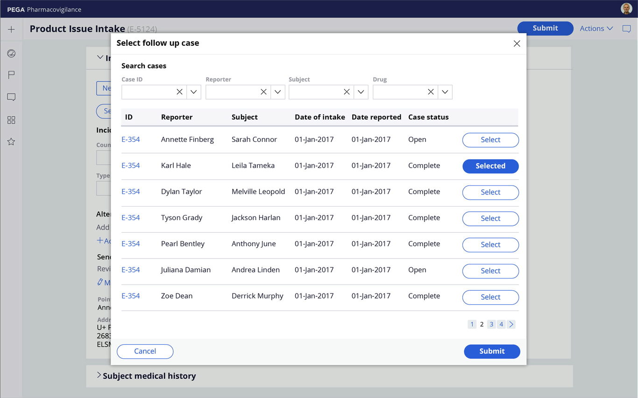Click the user avatar in the header
638x398 pixels.
tap(626, 8)
